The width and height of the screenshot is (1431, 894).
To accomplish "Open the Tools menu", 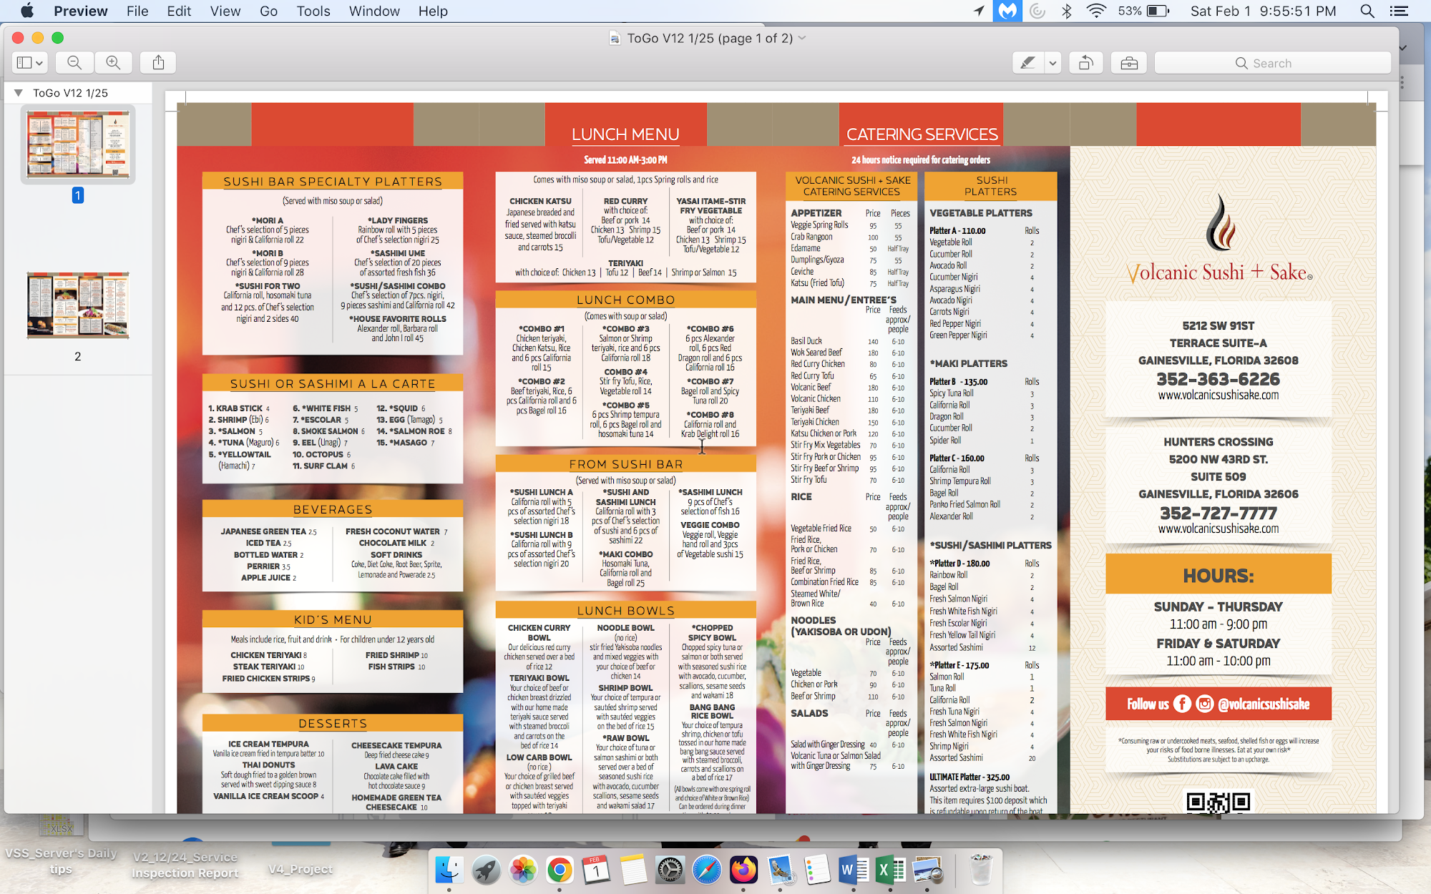I will pyautogui.click(x=313, y=11).
